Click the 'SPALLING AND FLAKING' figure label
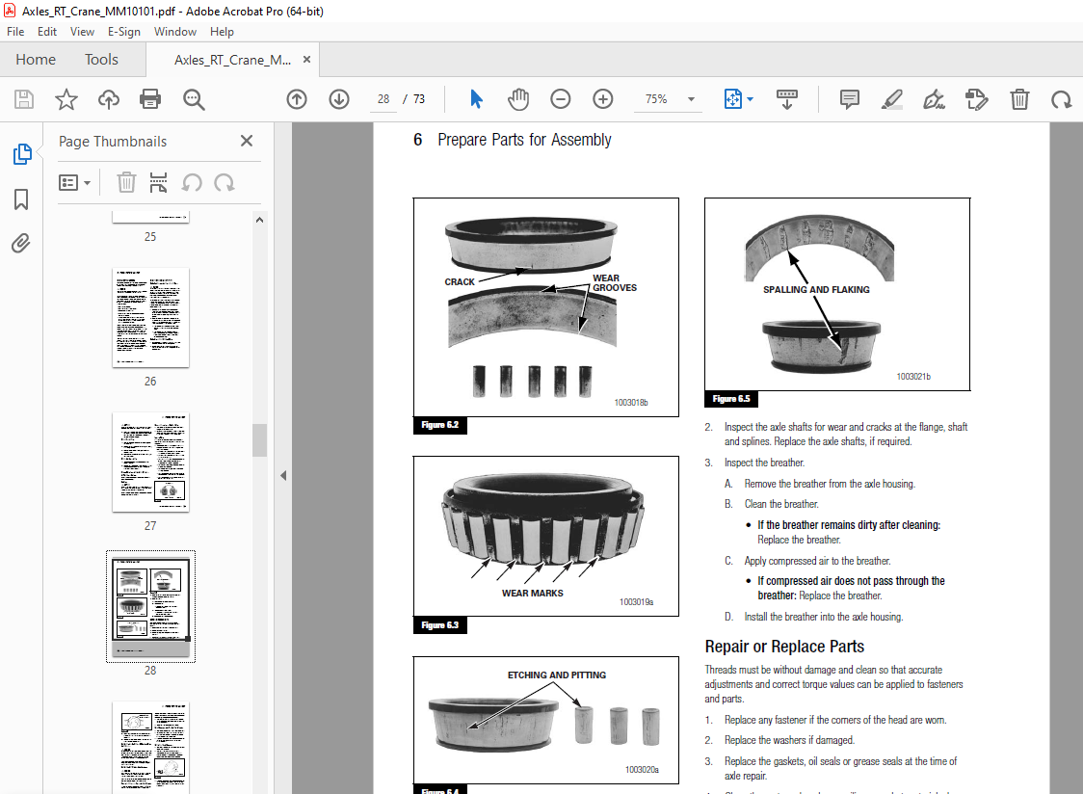This screenshot has height=794, width=1083. (x=816, y=289)
